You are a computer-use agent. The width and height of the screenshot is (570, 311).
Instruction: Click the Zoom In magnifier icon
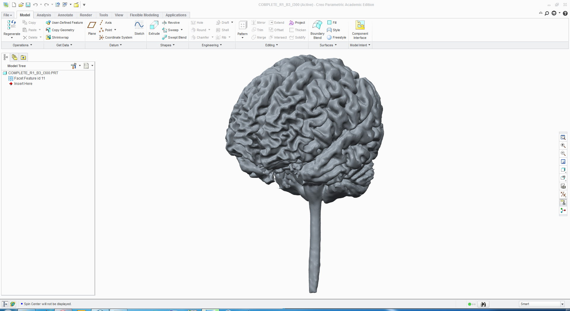pos(563,145)
